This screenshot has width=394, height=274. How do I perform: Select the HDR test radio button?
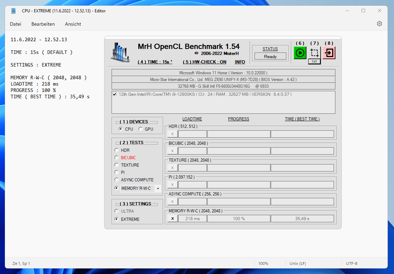point(117,150)
